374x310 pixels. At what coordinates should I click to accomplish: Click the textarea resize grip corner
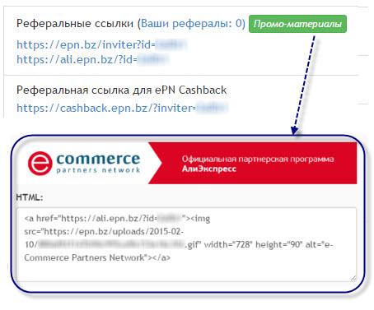(x=353, y=278)
